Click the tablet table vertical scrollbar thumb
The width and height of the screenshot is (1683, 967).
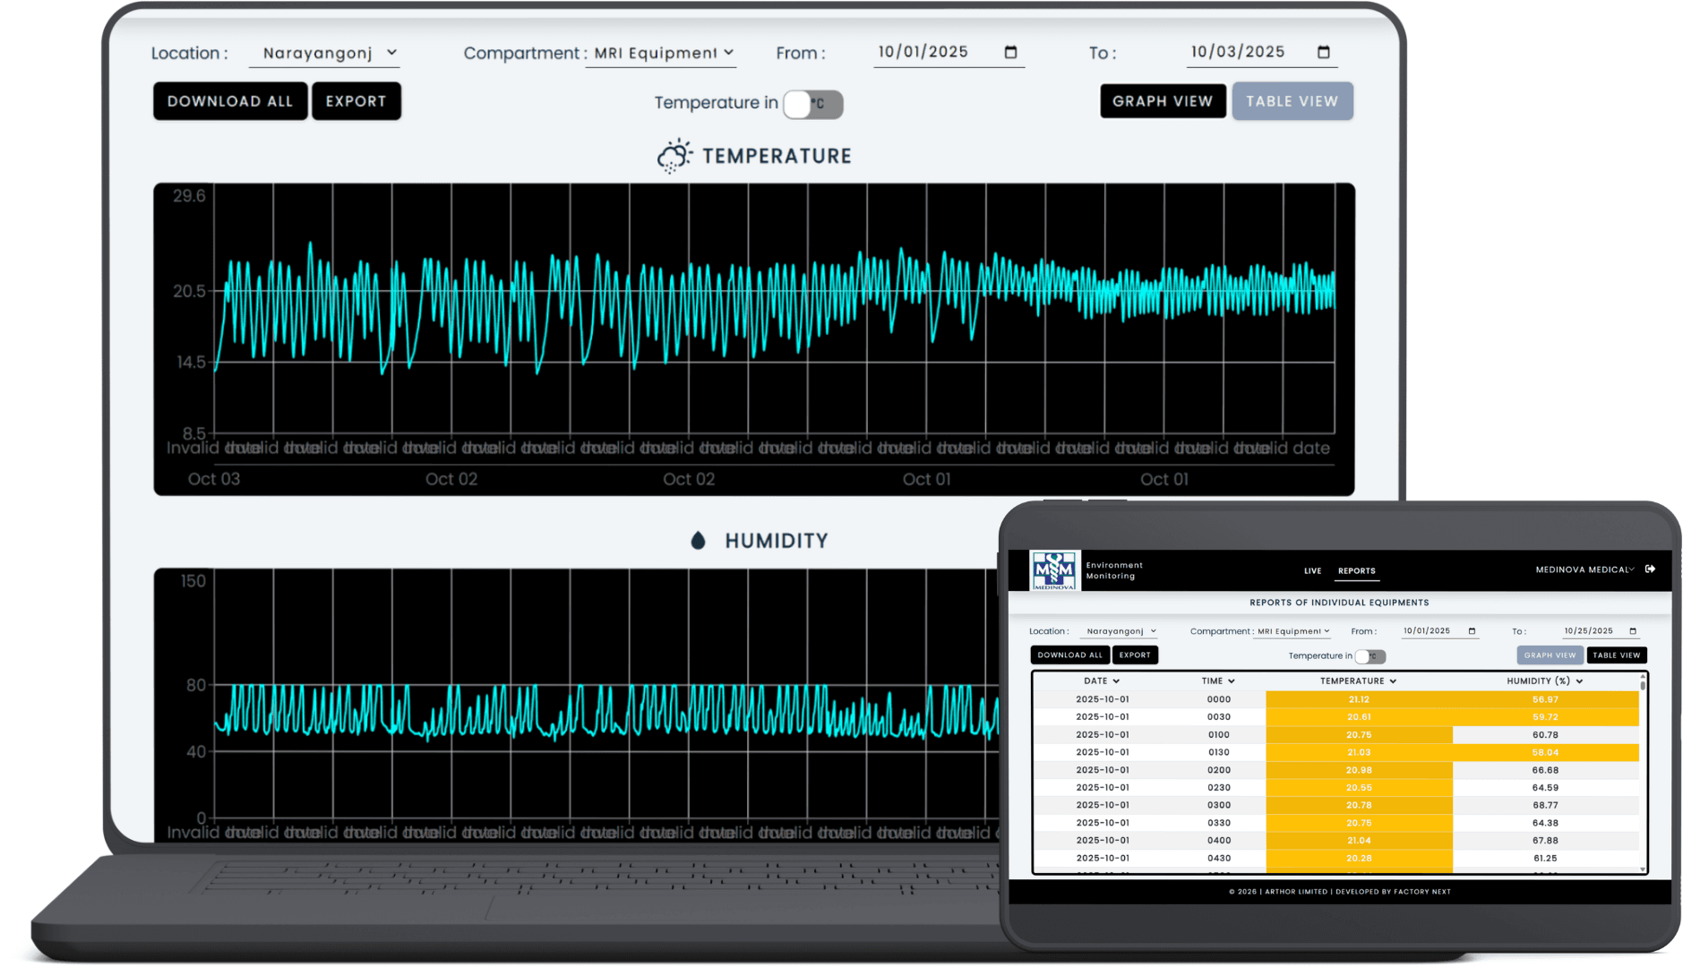(x=1643, y=685)
